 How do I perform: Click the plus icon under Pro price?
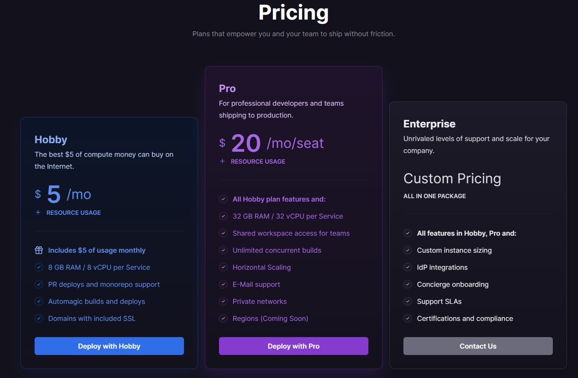pos(222,161)
